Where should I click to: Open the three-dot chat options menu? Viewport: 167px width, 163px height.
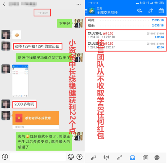[79, 4]
